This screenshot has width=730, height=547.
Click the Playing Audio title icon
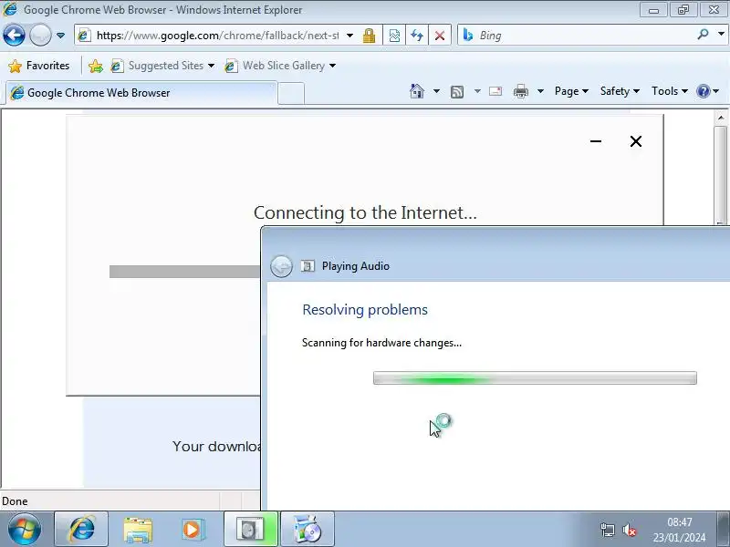click(x=308, y=266)
